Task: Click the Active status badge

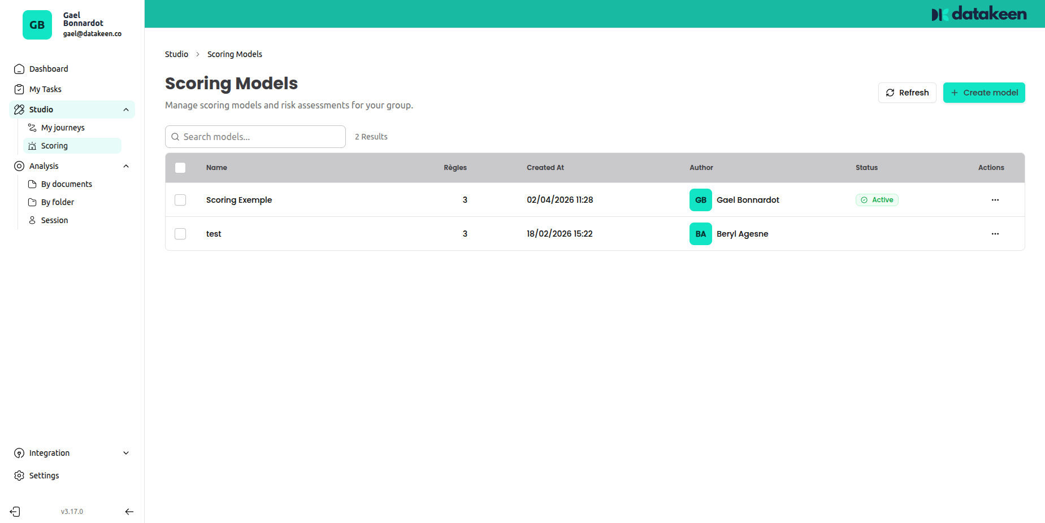Action: point(877,200)
